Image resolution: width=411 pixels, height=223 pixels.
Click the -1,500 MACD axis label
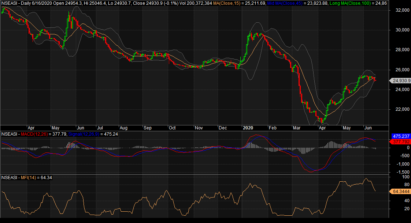pos(403,172)
